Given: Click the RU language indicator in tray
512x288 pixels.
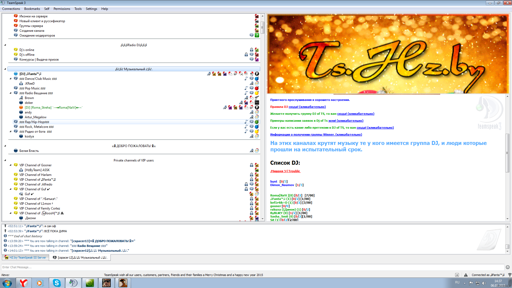Looking at the screenshot, I should click(457, 282).
